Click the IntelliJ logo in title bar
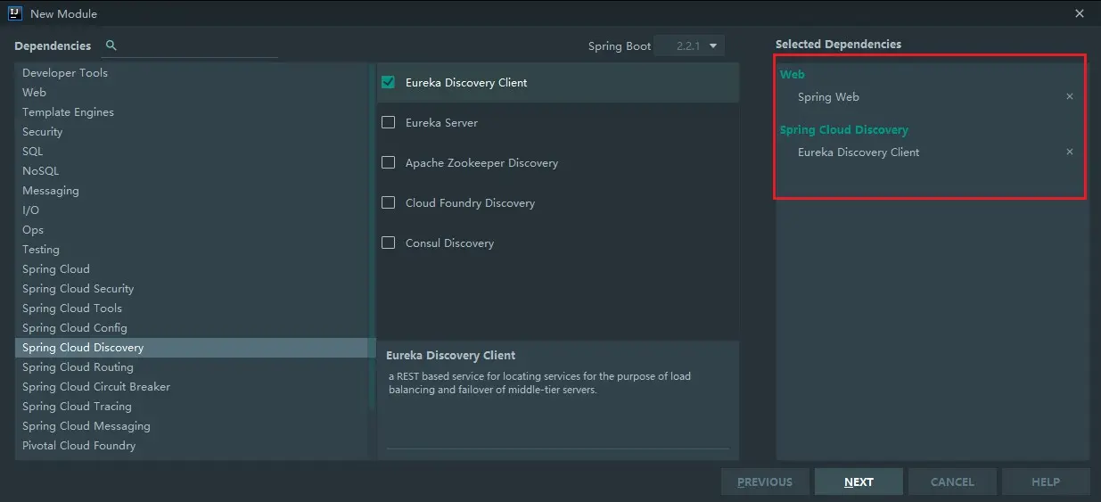 (x=15, y=13)
